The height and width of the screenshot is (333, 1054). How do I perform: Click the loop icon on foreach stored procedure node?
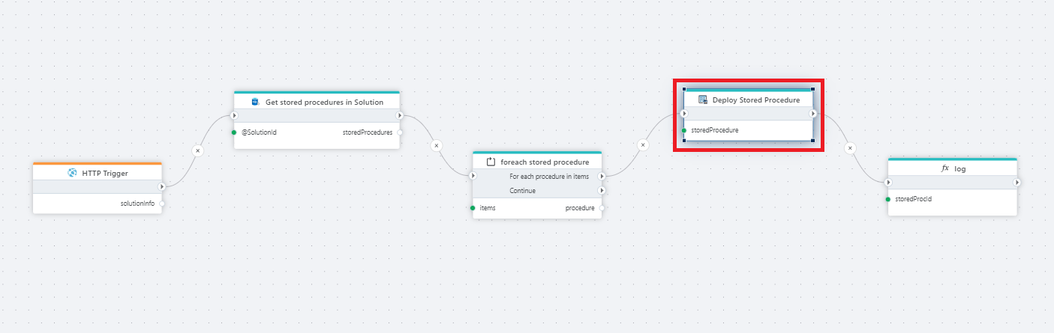click(491, 162)
